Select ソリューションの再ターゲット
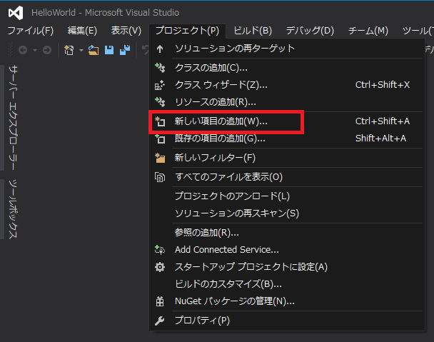434x342 pixels. (x=287, y=49)
